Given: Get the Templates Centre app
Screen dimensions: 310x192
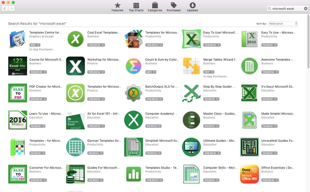Looking at the screenshot, I should tap(33, 45).
